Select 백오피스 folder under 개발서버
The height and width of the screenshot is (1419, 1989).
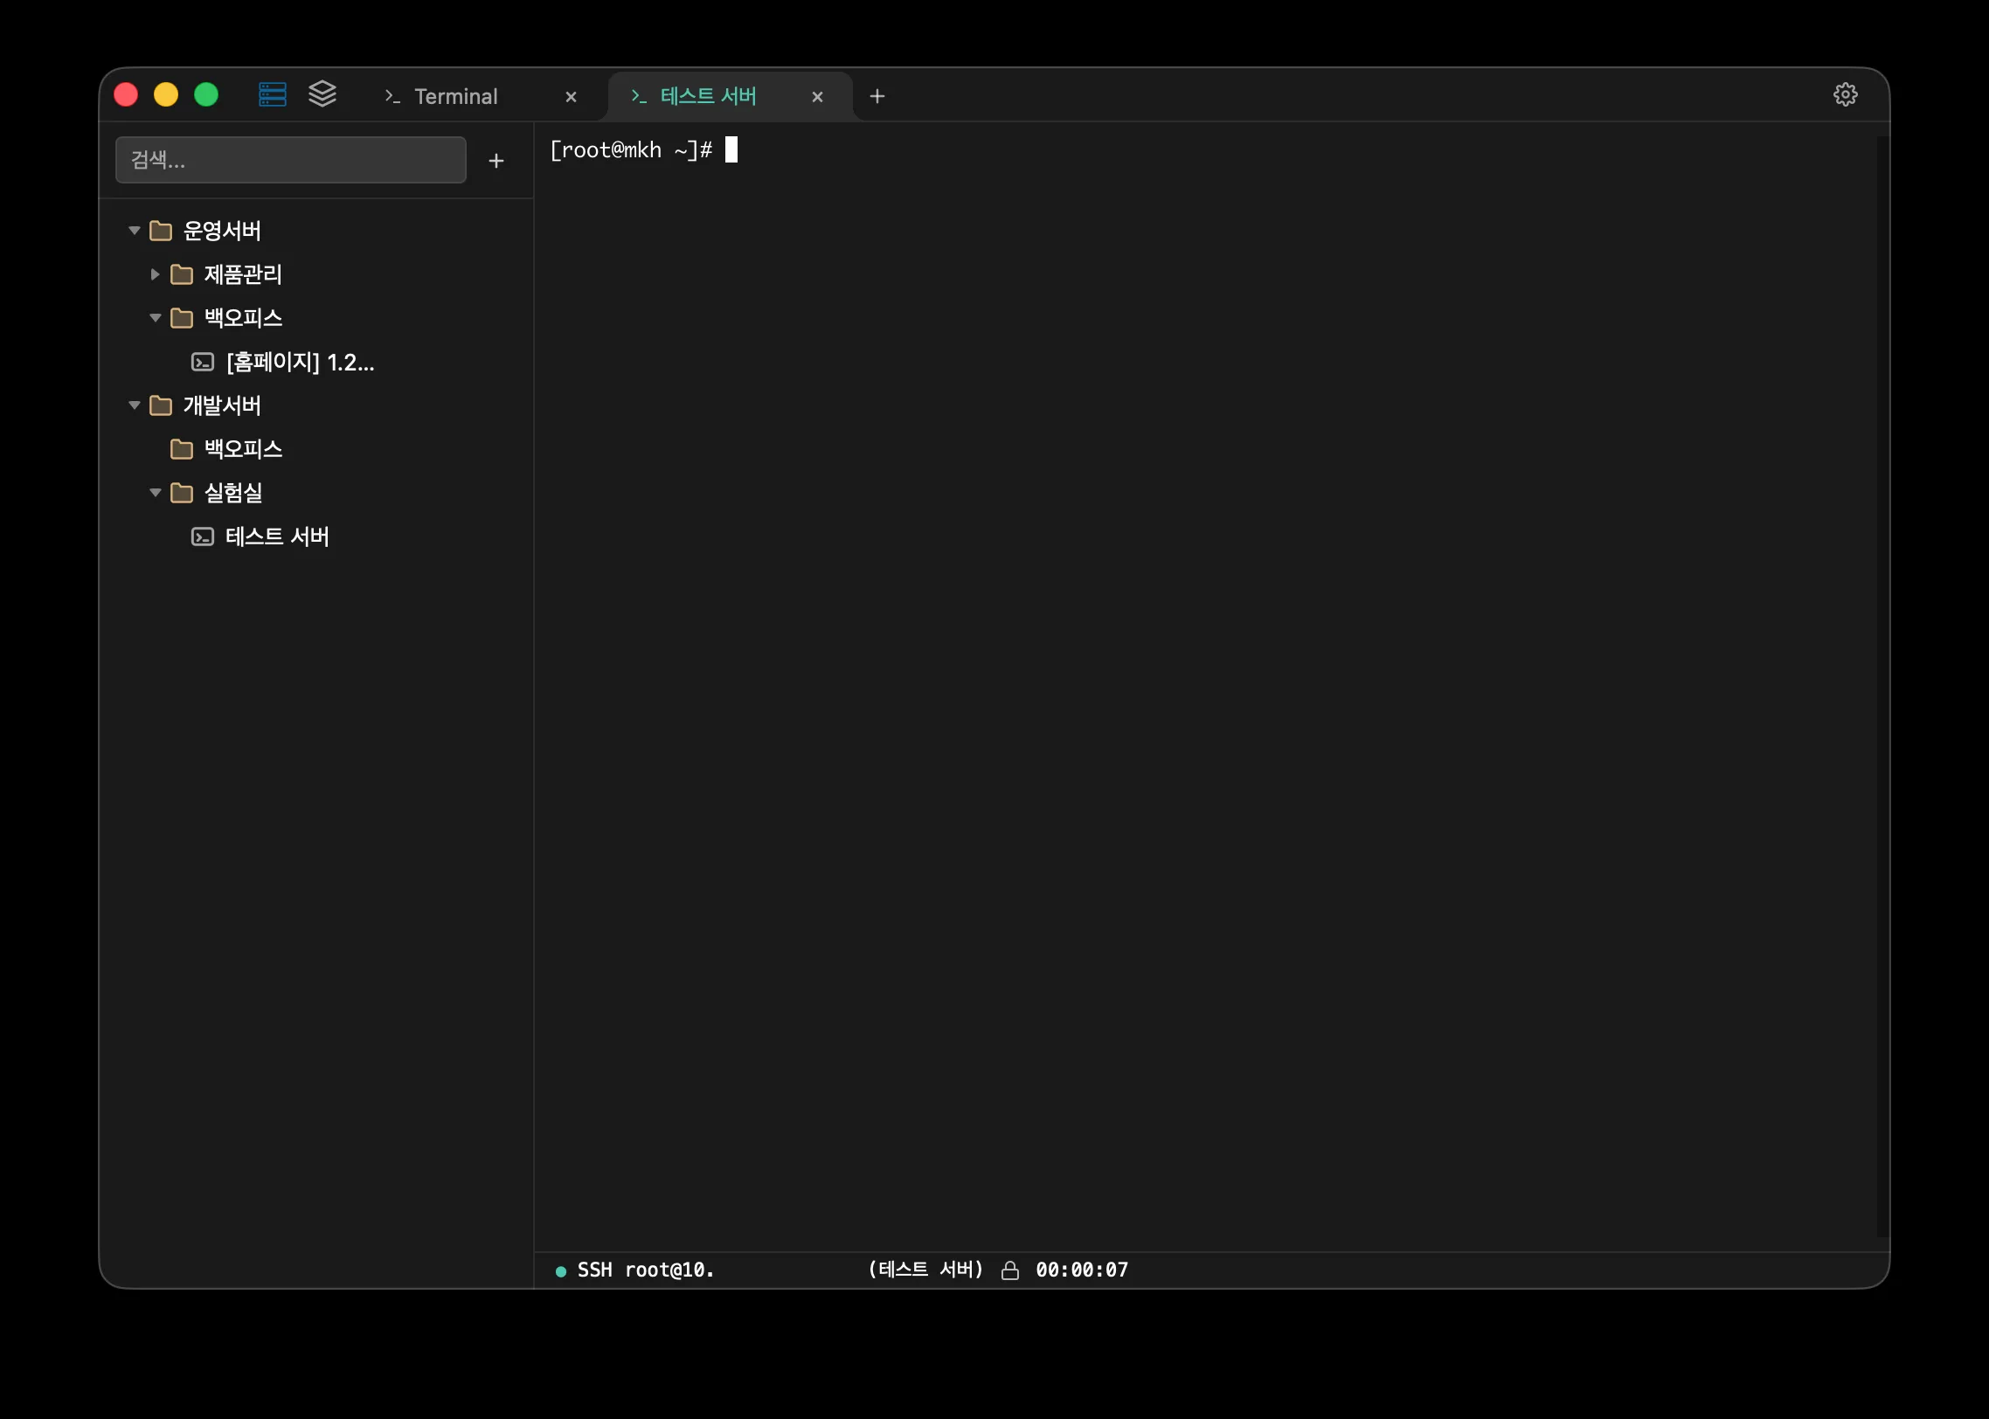243,449
